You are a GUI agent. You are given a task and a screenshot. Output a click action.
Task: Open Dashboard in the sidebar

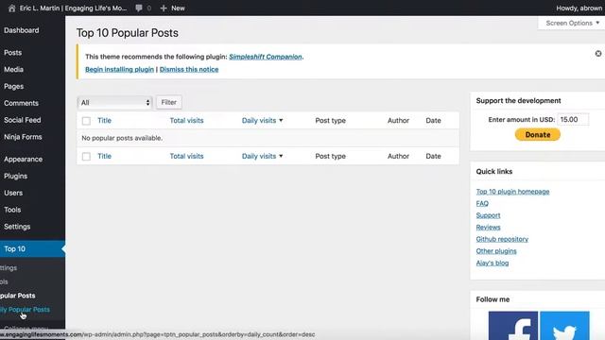21,30
